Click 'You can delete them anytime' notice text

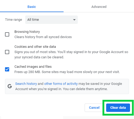[x=85, y=89]
